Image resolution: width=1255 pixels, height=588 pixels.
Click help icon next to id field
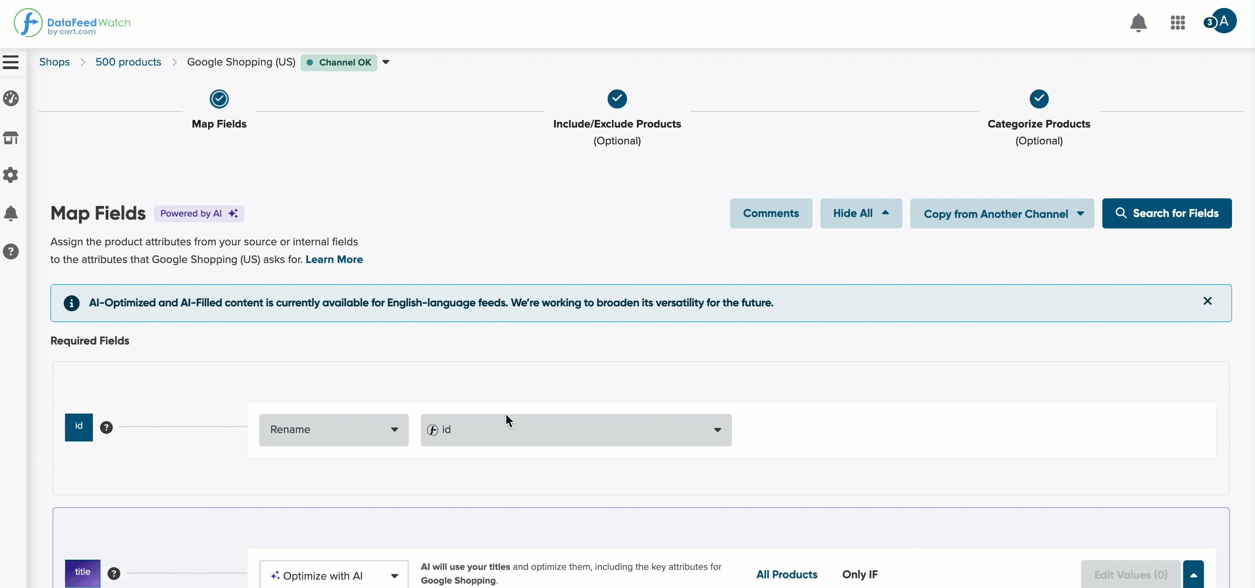[106, 428]
